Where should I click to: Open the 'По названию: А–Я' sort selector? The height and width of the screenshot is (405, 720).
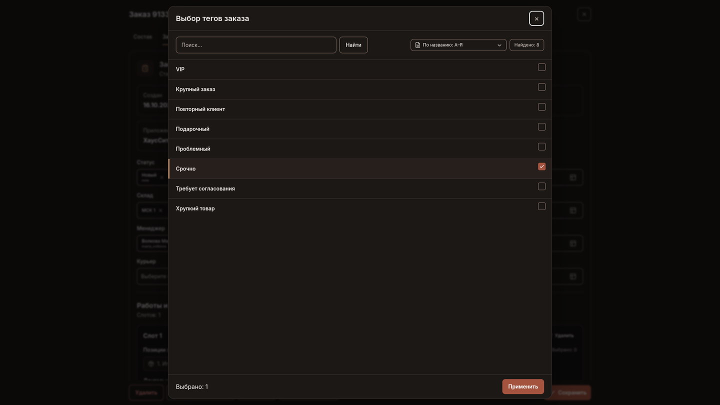point(458,45)
